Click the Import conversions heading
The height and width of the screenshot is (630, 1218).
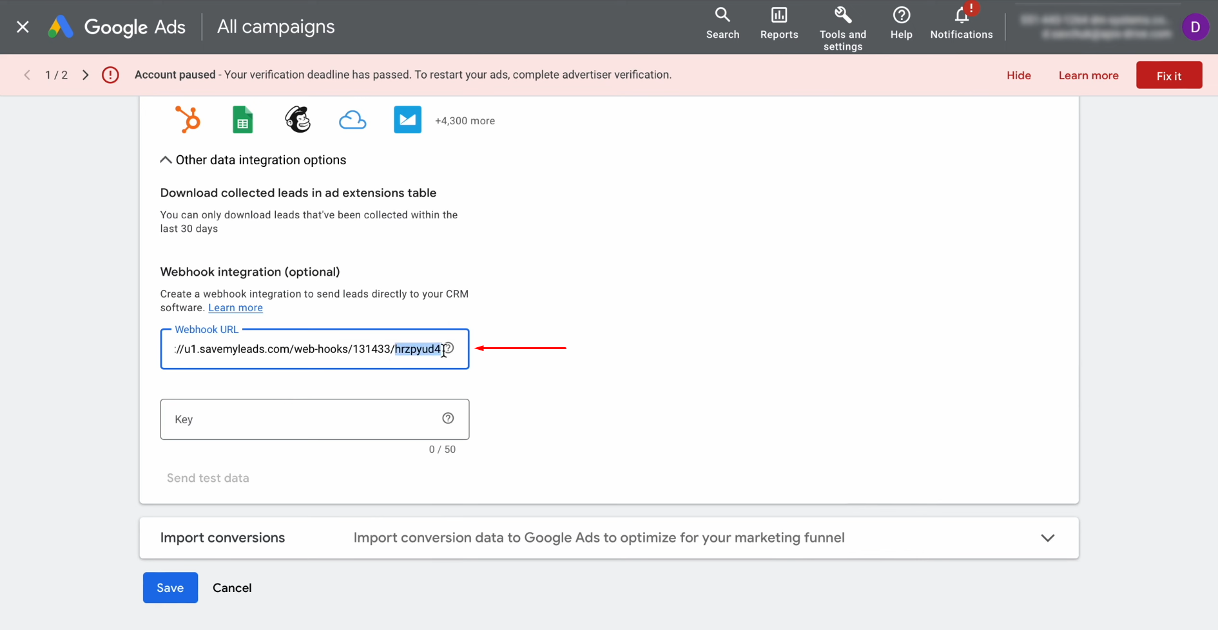point(222,538)
